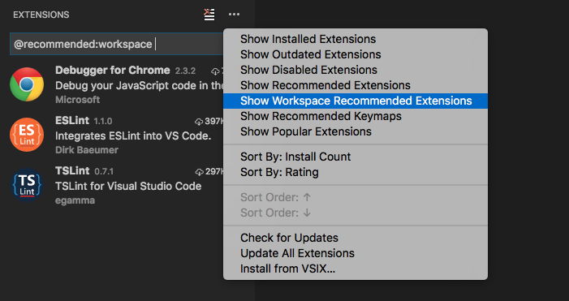Select Check for Updates
Screen dimensions: 569x301
pos(356,238)
